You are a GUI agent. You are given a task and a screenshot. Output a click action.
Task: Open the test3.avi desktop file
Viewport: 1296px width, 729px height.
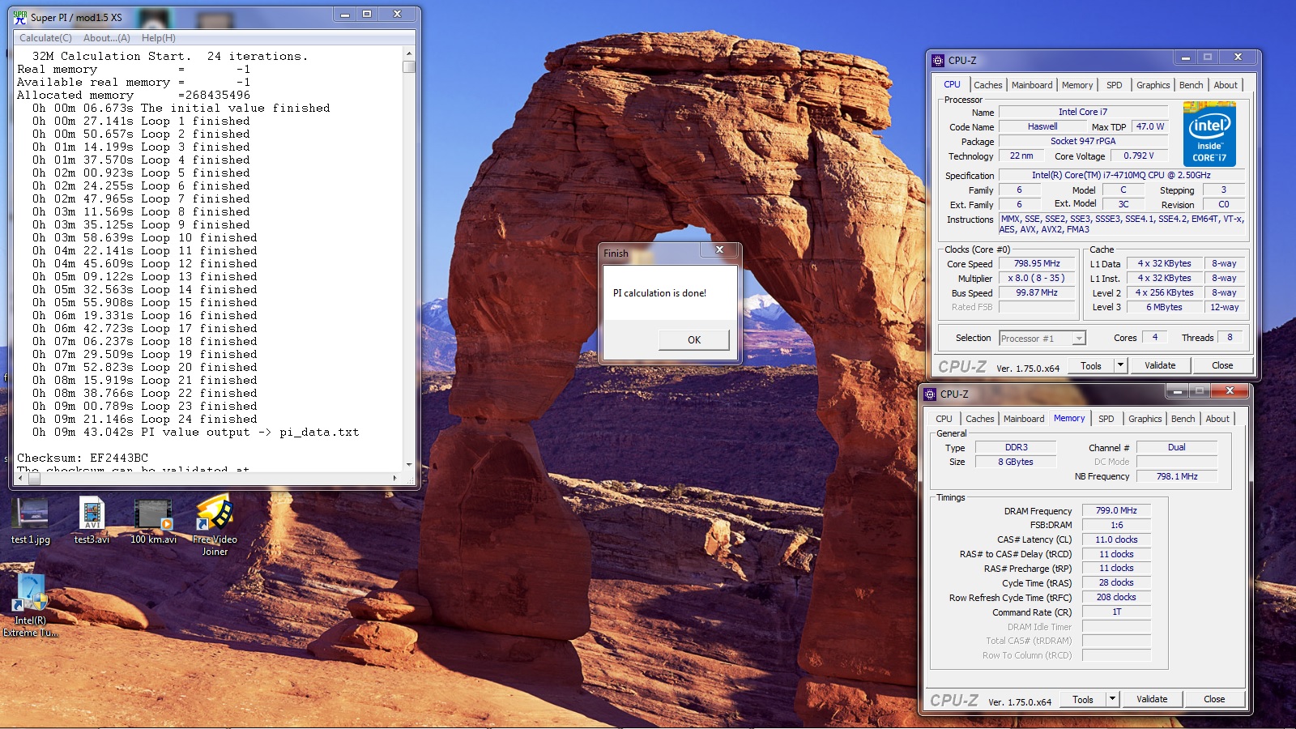[x=92, y=521]
